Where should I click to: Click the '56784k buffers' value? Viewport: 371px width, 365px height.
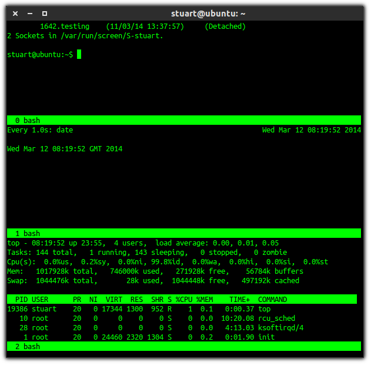[275, 271]
